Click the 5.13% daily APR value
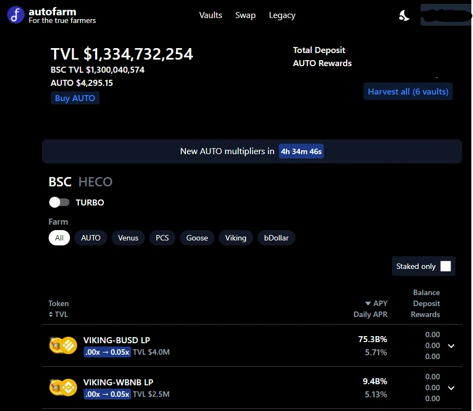This screenshot has width=473, height=411. click(x=376, y=395)
